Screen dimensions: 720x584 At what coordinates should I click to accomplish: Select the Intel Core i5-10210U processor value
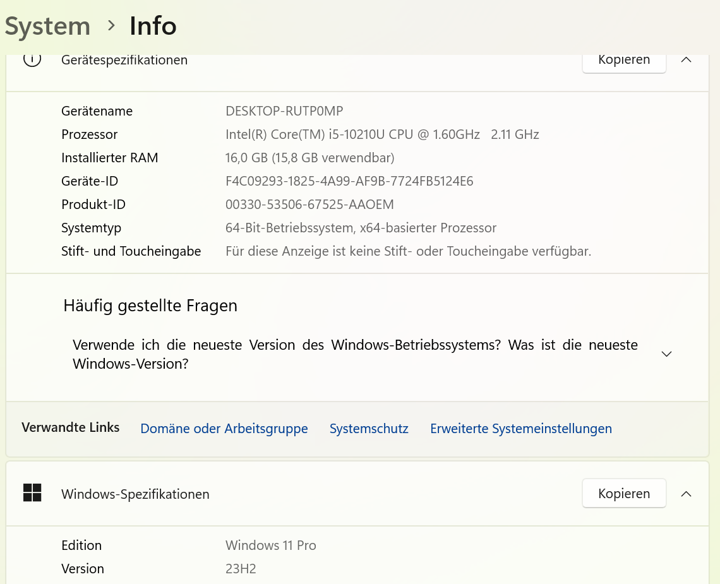(x=382, y=134)
